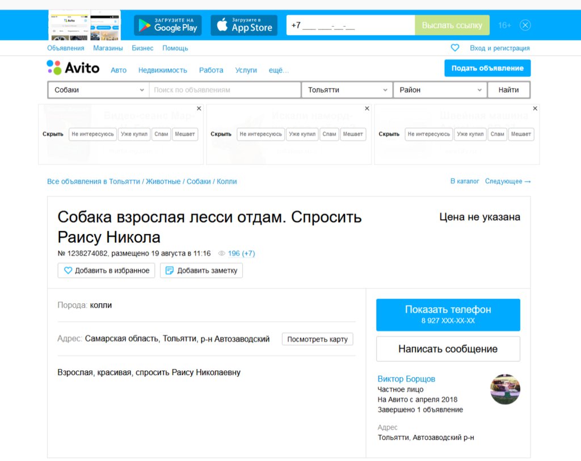Open the Животные breadcrumb
This screenshot has height=461, width=581.
click(x=163, y=181)
